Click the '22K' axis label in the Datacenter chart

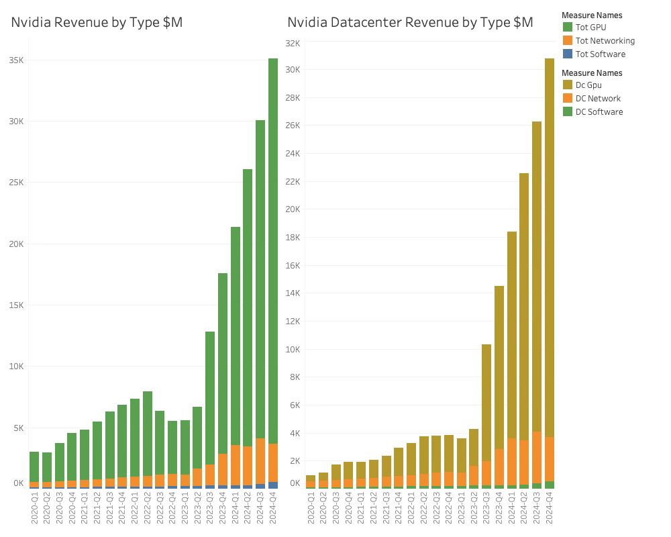coord(293,181)
